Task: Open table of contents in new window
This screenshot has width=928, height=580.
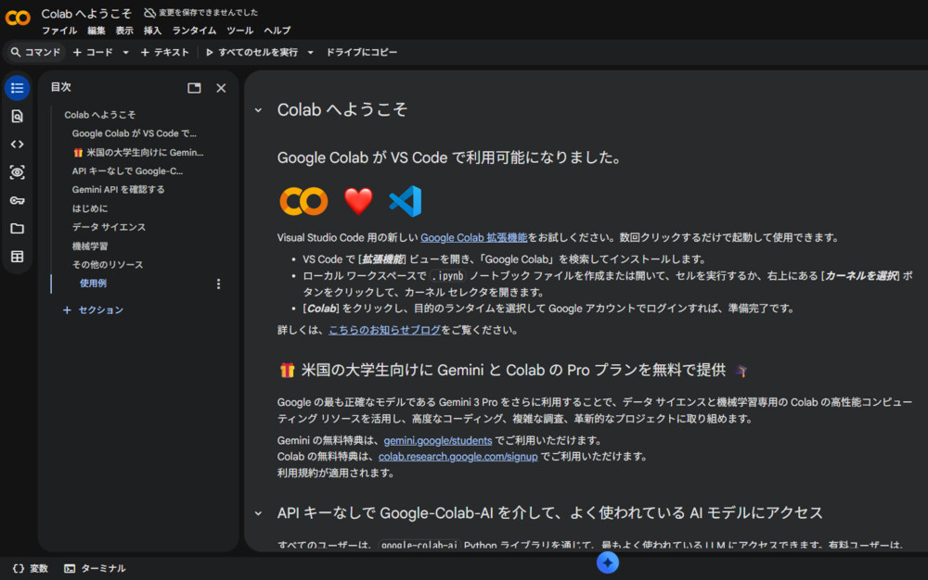Action: click(194, 88)
